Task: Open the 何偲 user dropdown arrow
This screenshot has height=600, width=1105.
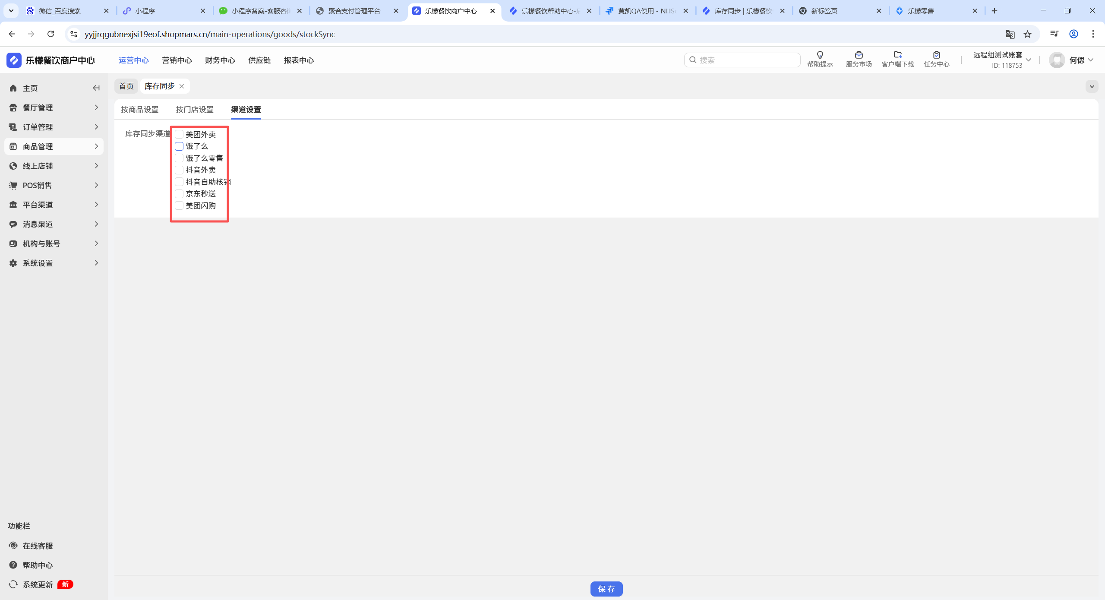Action: coord(1091,60)
